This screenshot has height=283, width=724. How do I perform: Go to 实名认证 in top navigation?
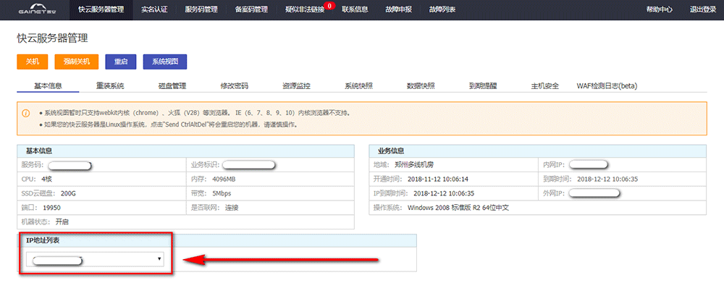click(154, 9)
